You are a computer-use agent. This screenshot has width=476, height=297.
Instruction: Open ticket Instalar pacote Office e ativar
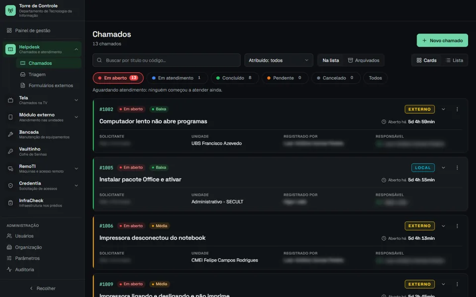click(140, 179)
